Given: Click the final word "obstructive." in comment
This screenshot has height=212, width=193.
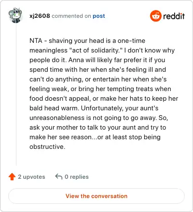Looking at the screenshot, I should point(47,146).
